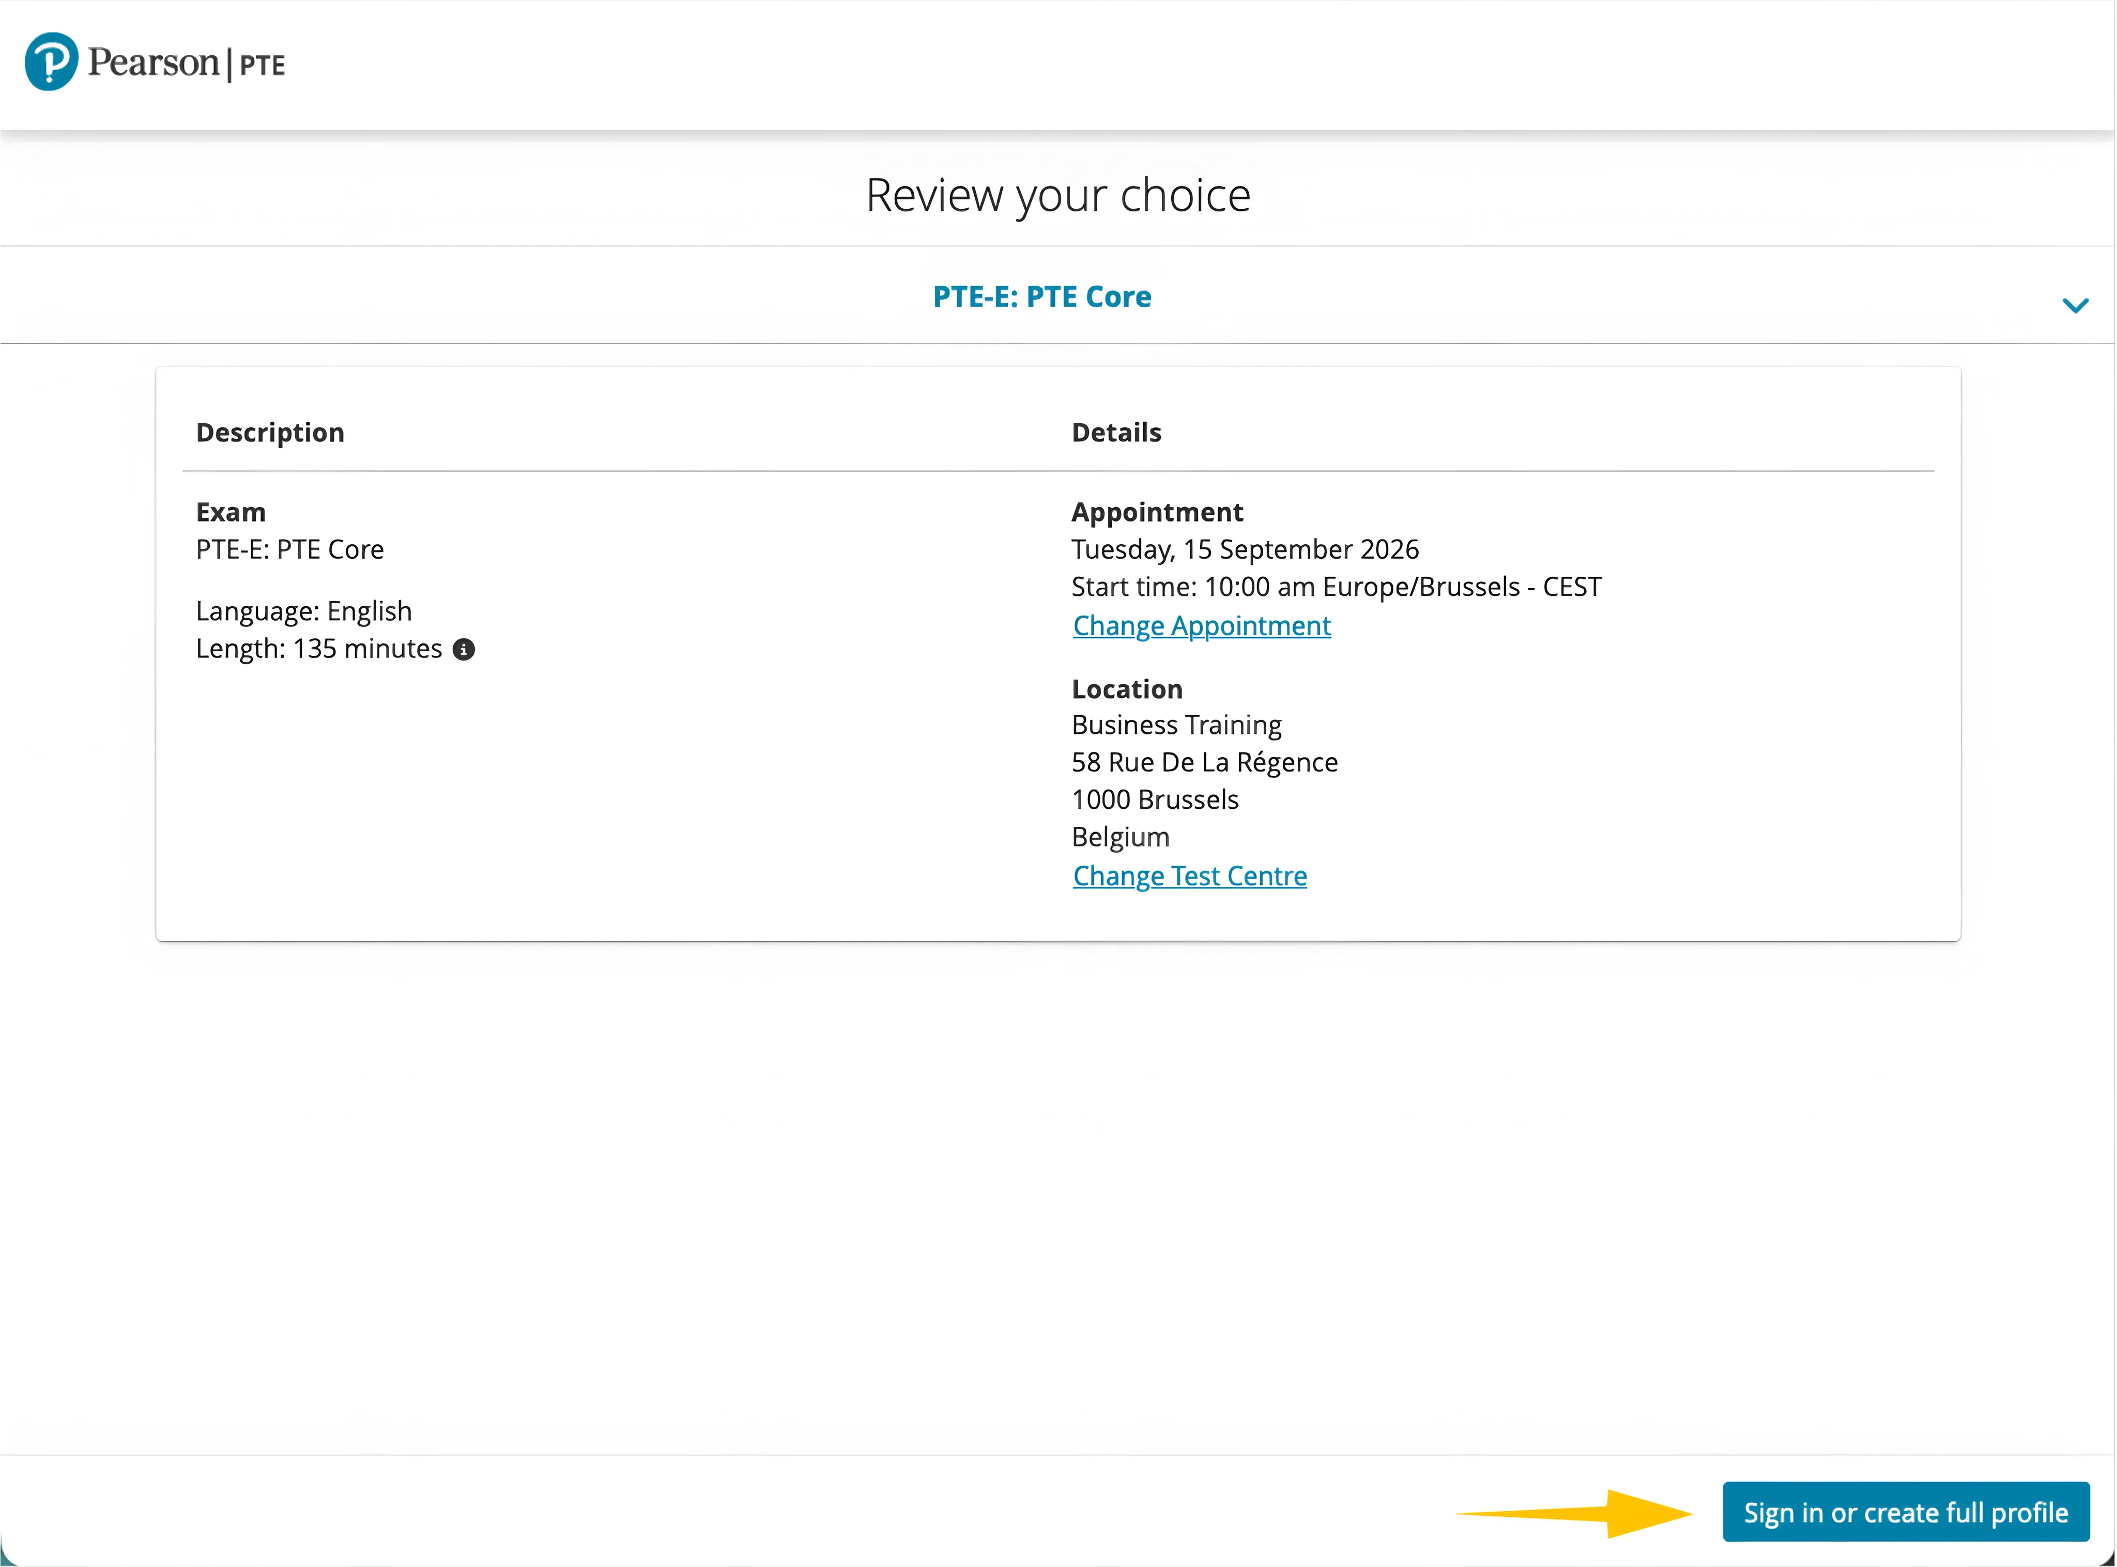Click the '58 Rue De La Régence' address line
The width and height of the screenshot is (2117, 1567).
(x=1205, y=762)
